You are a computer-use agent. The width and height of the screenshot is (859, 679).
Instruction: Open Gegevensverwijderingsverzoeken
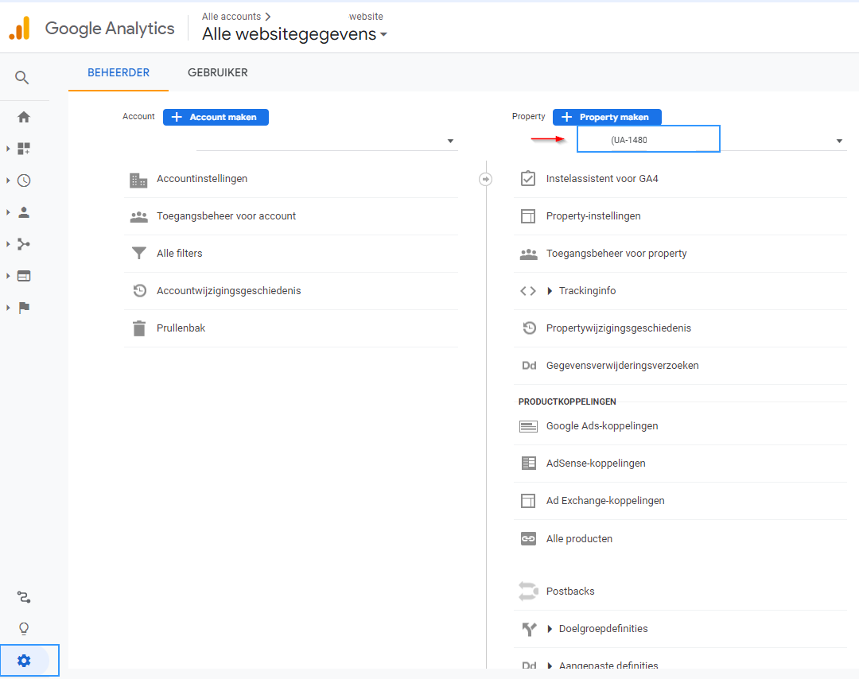pos(680,365)
